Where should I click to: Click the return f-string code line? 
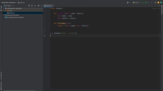click(73, 26)
